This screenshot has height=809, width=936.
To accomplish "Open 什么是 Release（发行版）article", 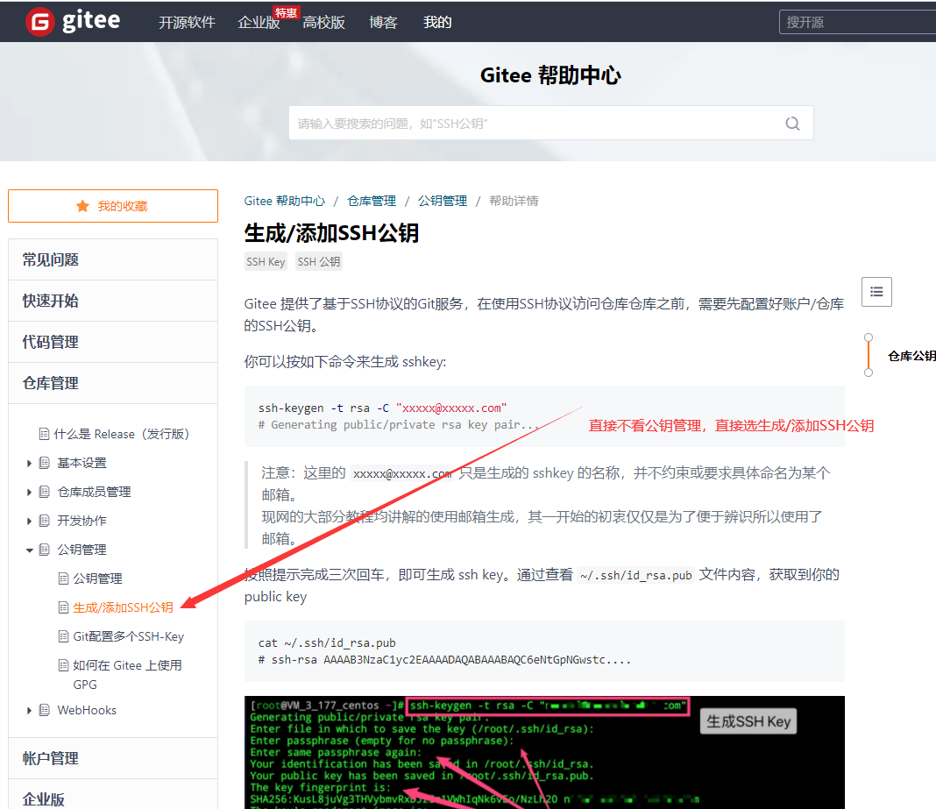I will 121,434.
